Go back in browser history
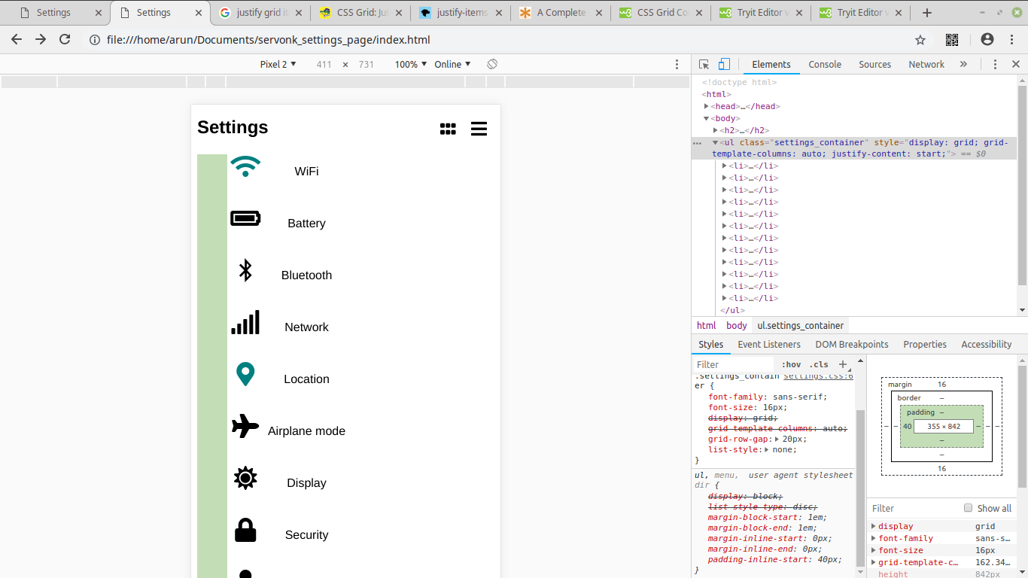Screen dimensions: 1028x578 pyautogui.click(x=17, y=40)
